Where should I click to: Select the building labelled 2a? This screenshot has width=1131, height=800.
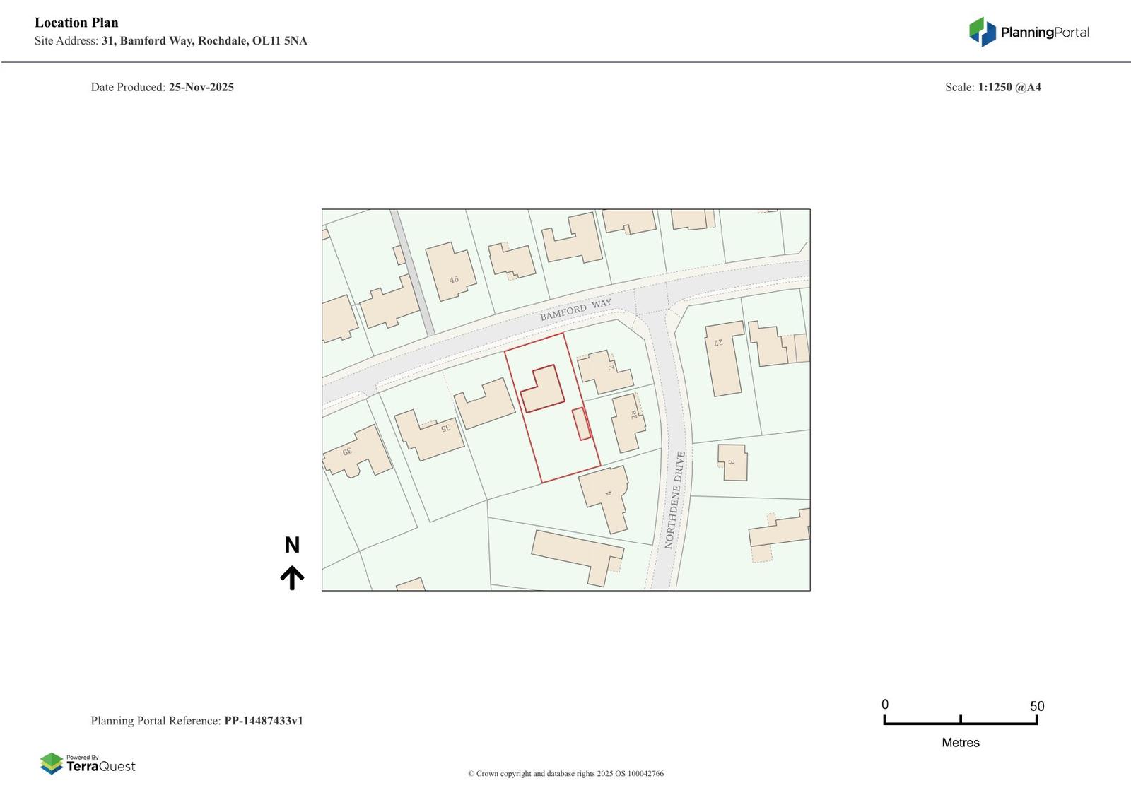[x=628, y=422]
